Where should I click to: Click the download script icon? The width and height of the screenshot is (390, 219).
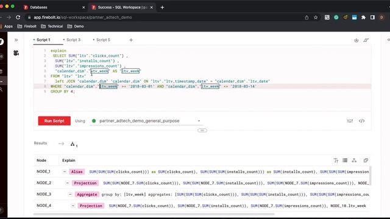click(356, 40)
